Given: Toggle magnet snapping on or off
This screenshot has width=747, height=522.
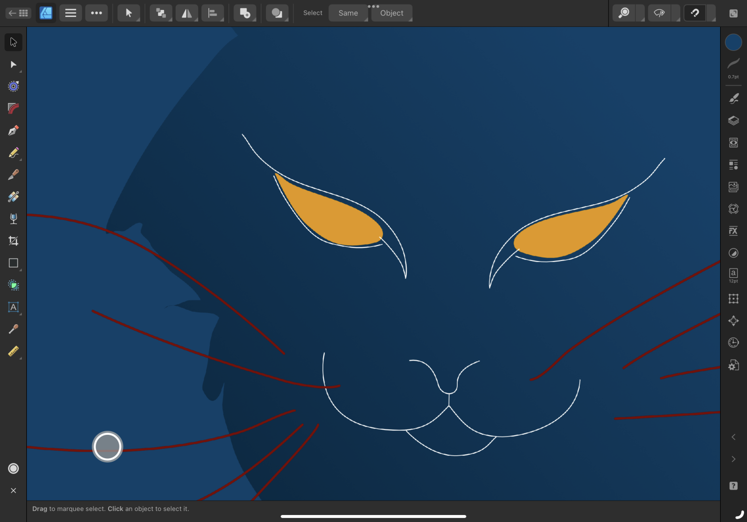Looking at the screenshot, I should pyautogui.click(x=695, y=13).
